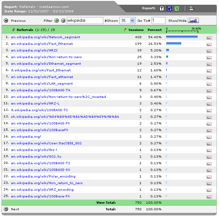Open trend graph for Network_segment row
Image resolution: width=219 pixels, height=216 pixels.
pos(209,38)
